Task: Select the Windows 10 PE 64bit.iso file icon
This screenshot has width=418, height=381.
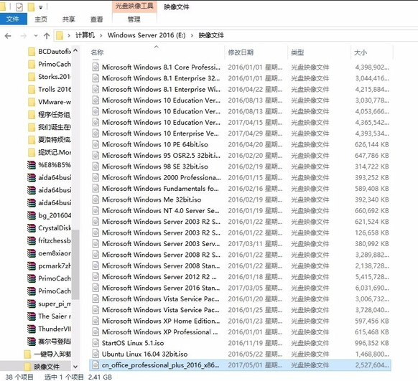Action: pyautogui.click(x=96, y=144)
